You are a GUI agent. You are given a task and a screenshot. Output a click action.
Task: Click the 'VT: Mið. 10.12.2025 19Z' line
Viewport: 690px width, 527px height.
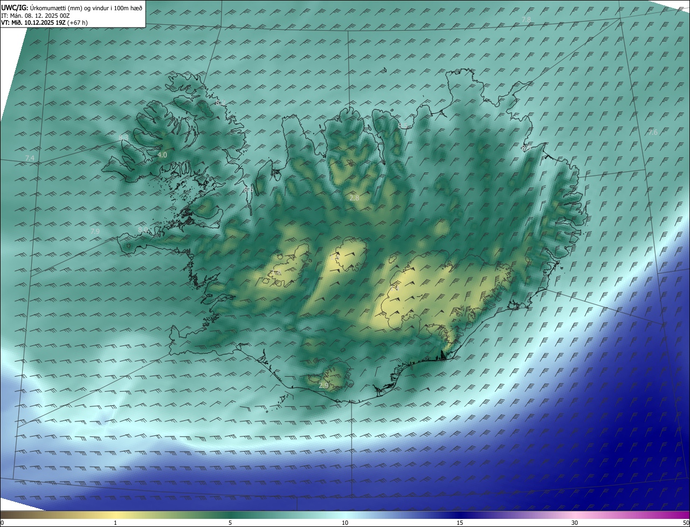44,23
